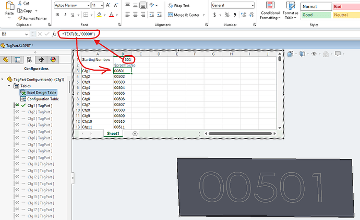Open the FeatureManager design tree tab
360x220 pixels.
point(6,60)
